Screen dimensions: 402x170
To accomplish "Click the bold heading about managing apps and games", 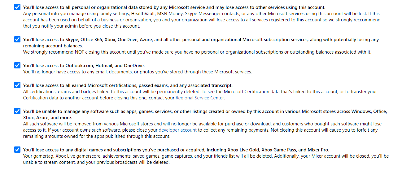I will tap(204, 111).
